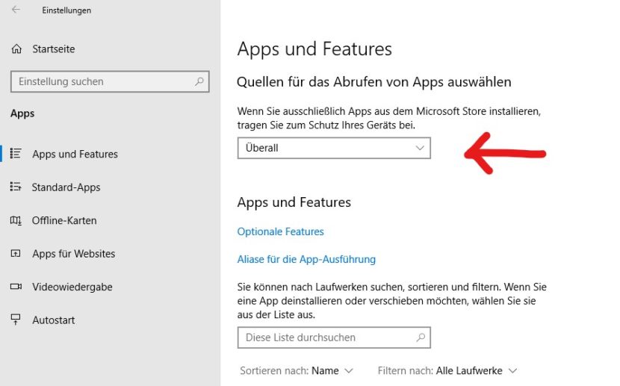Open Autostart settings
Viewport: 620px width, 386px height.
(53, 320)
